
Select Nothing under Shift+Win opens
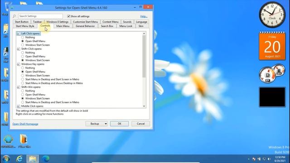pos(23,91)
